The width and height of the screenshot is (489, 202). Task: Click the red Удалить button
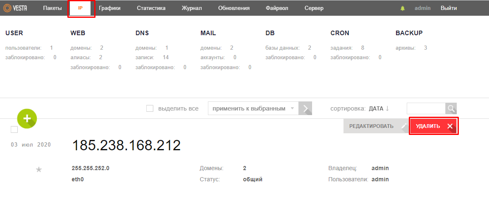pos(434,126)
